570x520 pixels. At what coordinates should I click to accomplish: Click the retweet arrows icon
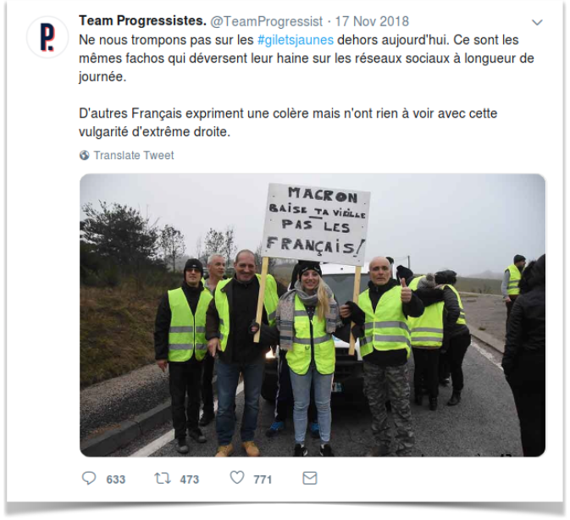tap(162, 479)
